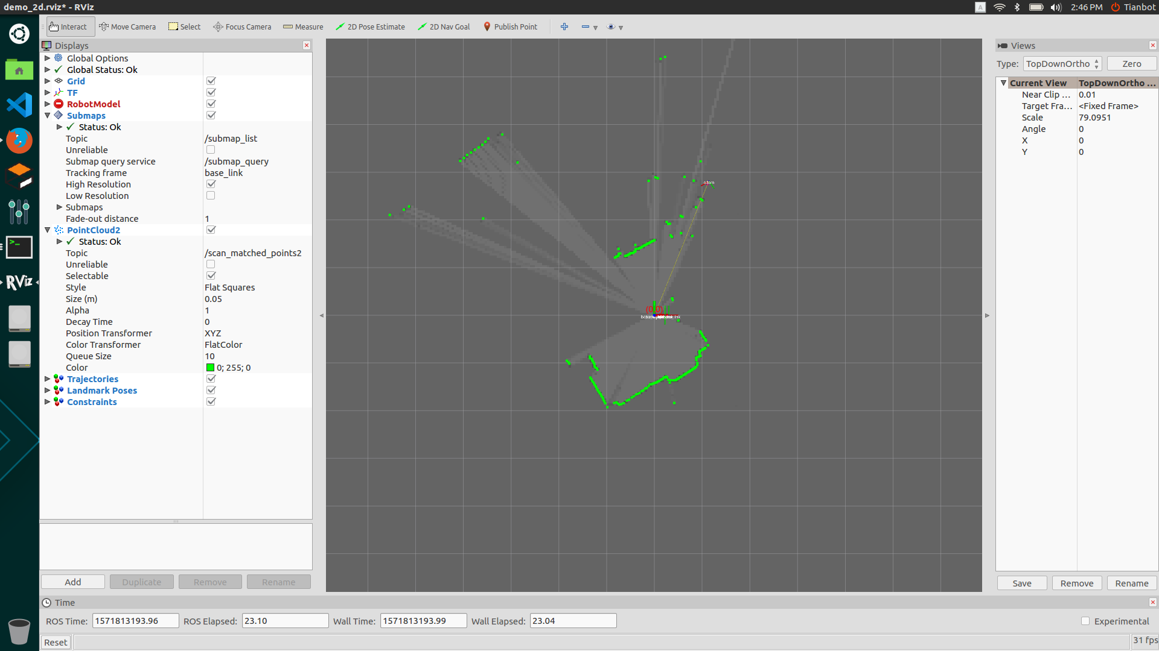Open the mixer settings dock icon
This screenshot has height=651, width=1159.
coord(19,212)
